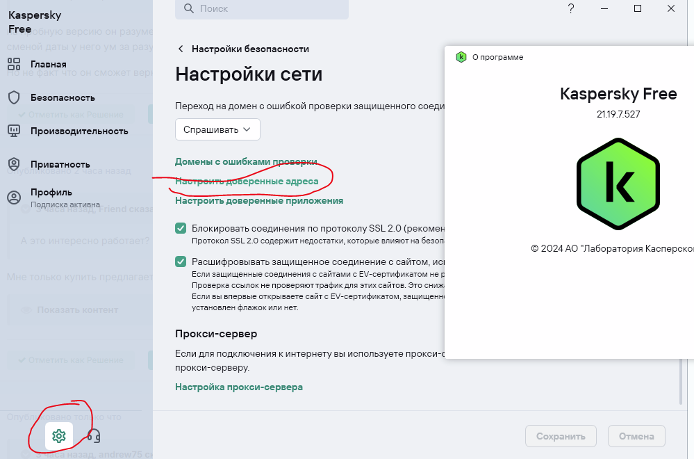Click the Приватность shield icon
694x459 pixels.
pos(14,164)
